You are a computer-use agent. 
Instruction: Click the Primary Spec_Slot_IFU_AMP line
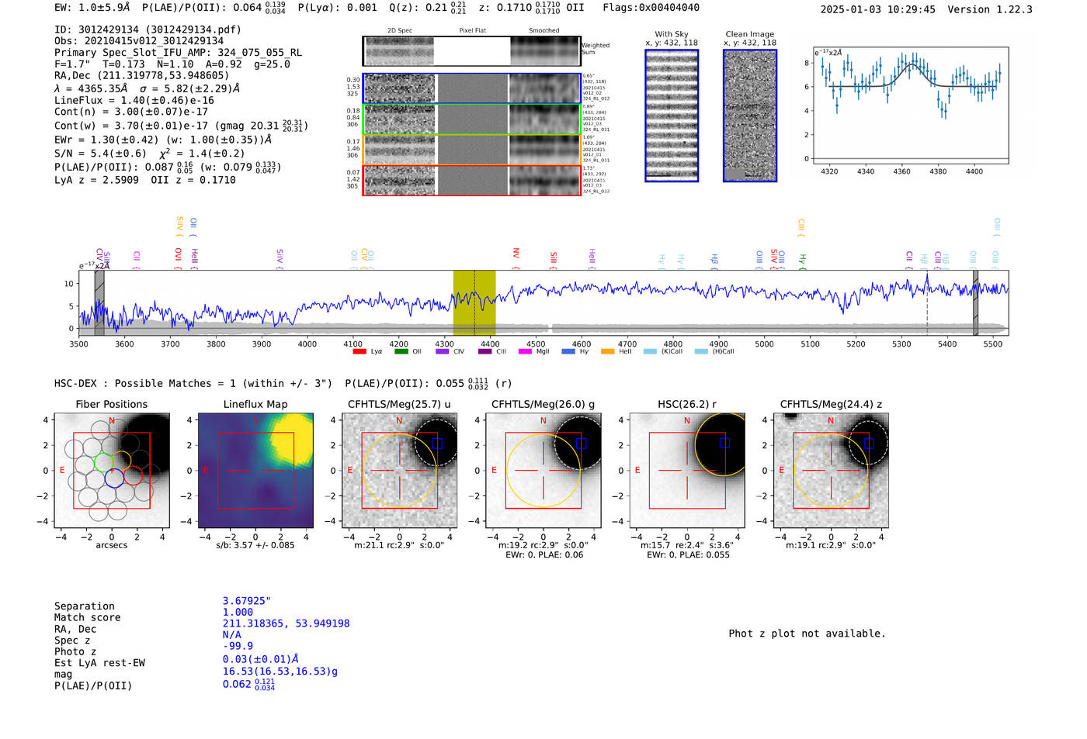[x=178, y=53]
